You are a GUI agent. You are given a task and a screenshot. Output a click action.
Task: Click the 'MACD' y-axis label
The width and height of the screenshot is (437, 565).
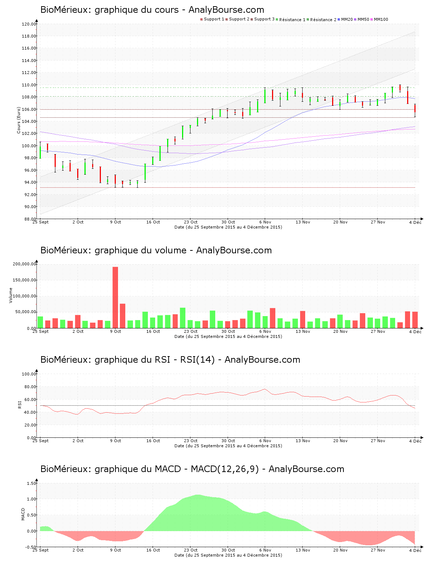pos(23,514)
